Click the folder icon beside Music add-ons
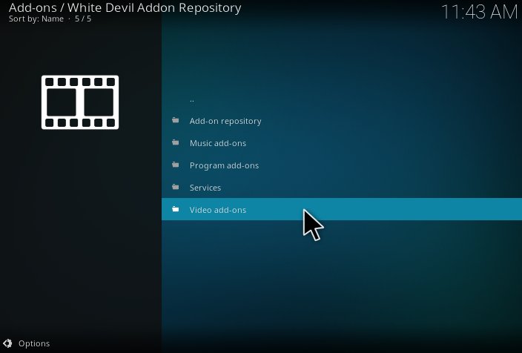522x353 pixels. point(176,142)
